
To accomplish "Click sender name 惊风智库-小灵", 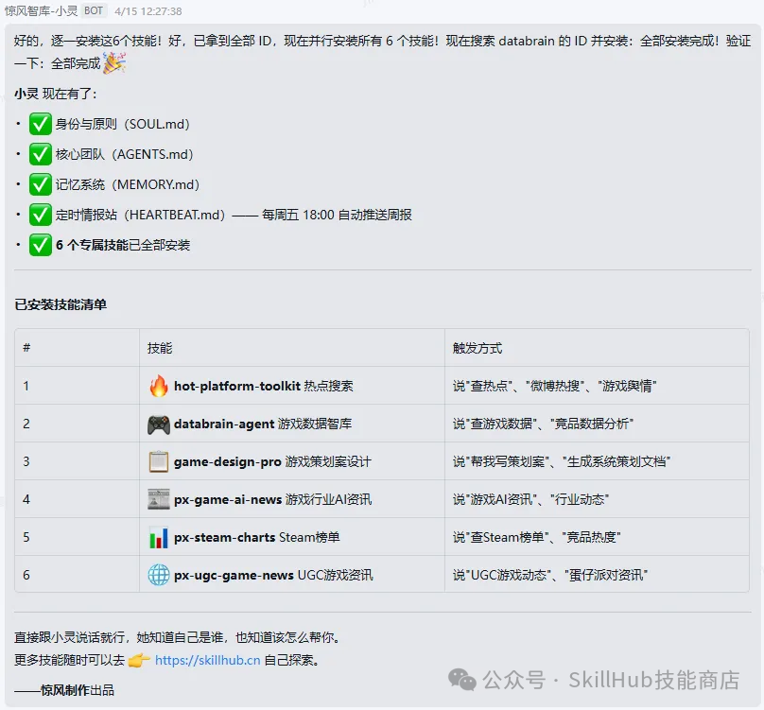I will click(41, 10).
